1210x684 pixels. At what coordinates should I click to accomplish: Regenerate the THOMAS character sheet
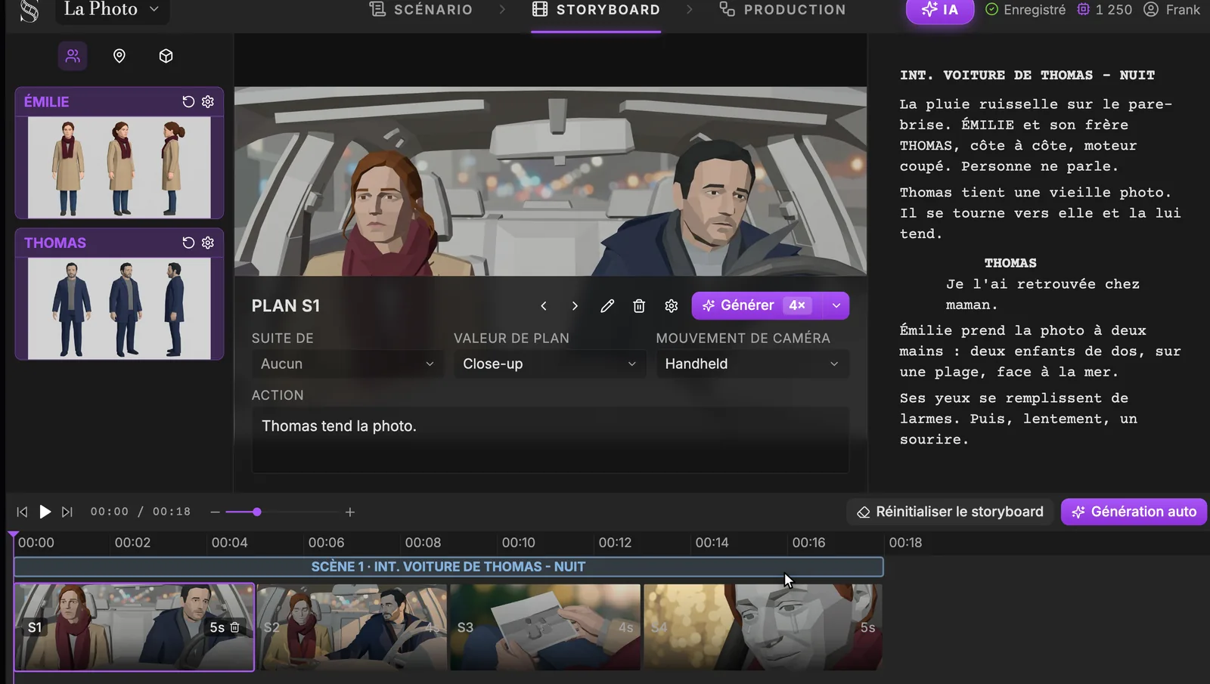(188, 243)
